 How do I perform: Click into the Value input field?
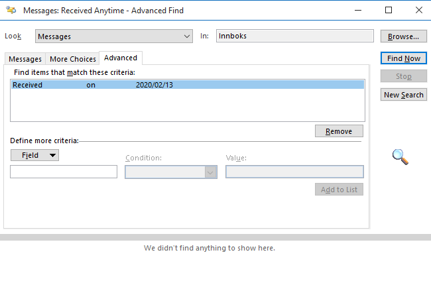[x=294, y=172]
